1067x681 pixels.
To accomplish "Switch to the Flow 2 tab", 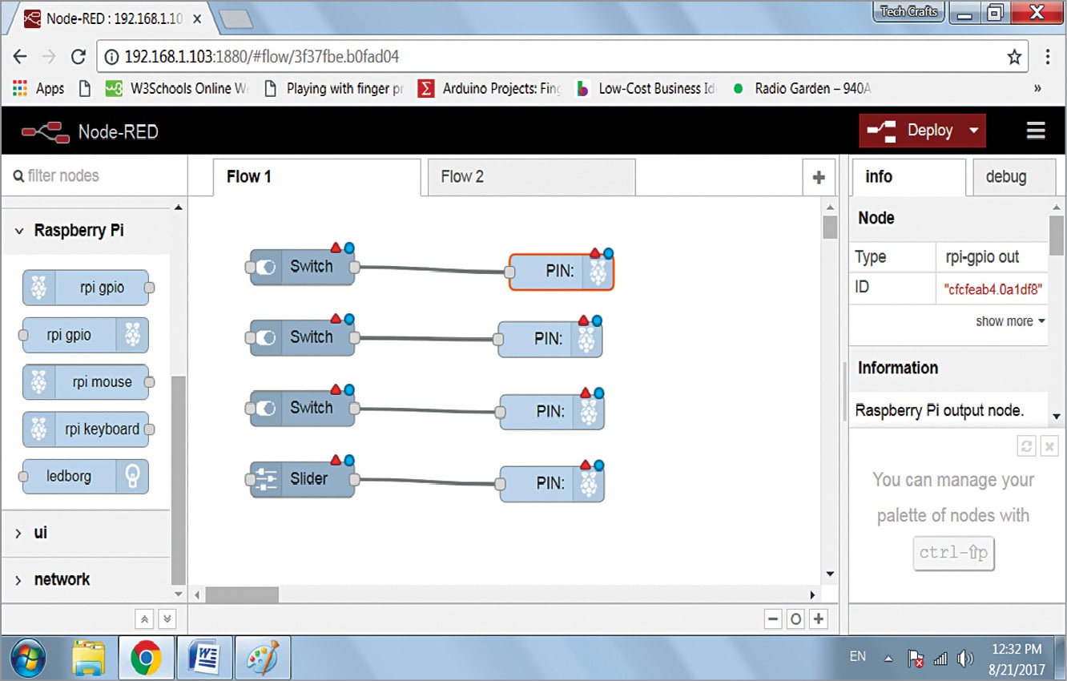I will (x=462, y=177).
